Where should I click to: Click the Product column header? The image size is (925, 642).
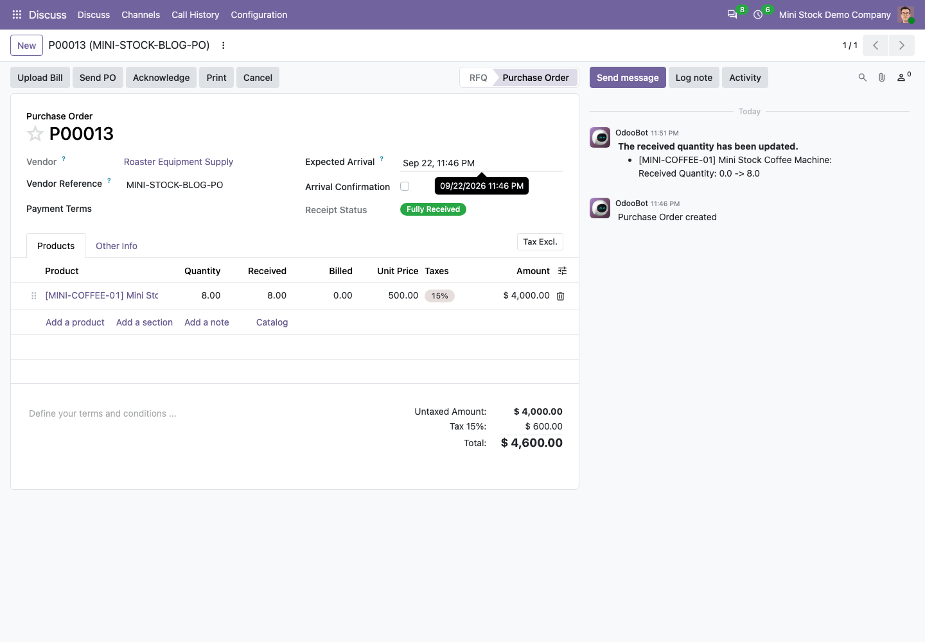62,271
